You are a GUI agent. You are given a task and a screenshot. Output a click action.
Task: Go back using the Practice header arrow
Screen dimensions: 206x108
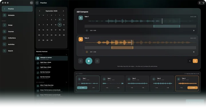tap(37, 3)
